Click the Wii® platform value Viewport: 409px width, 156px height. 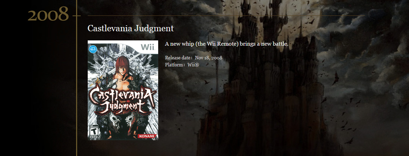coord(193,65)
